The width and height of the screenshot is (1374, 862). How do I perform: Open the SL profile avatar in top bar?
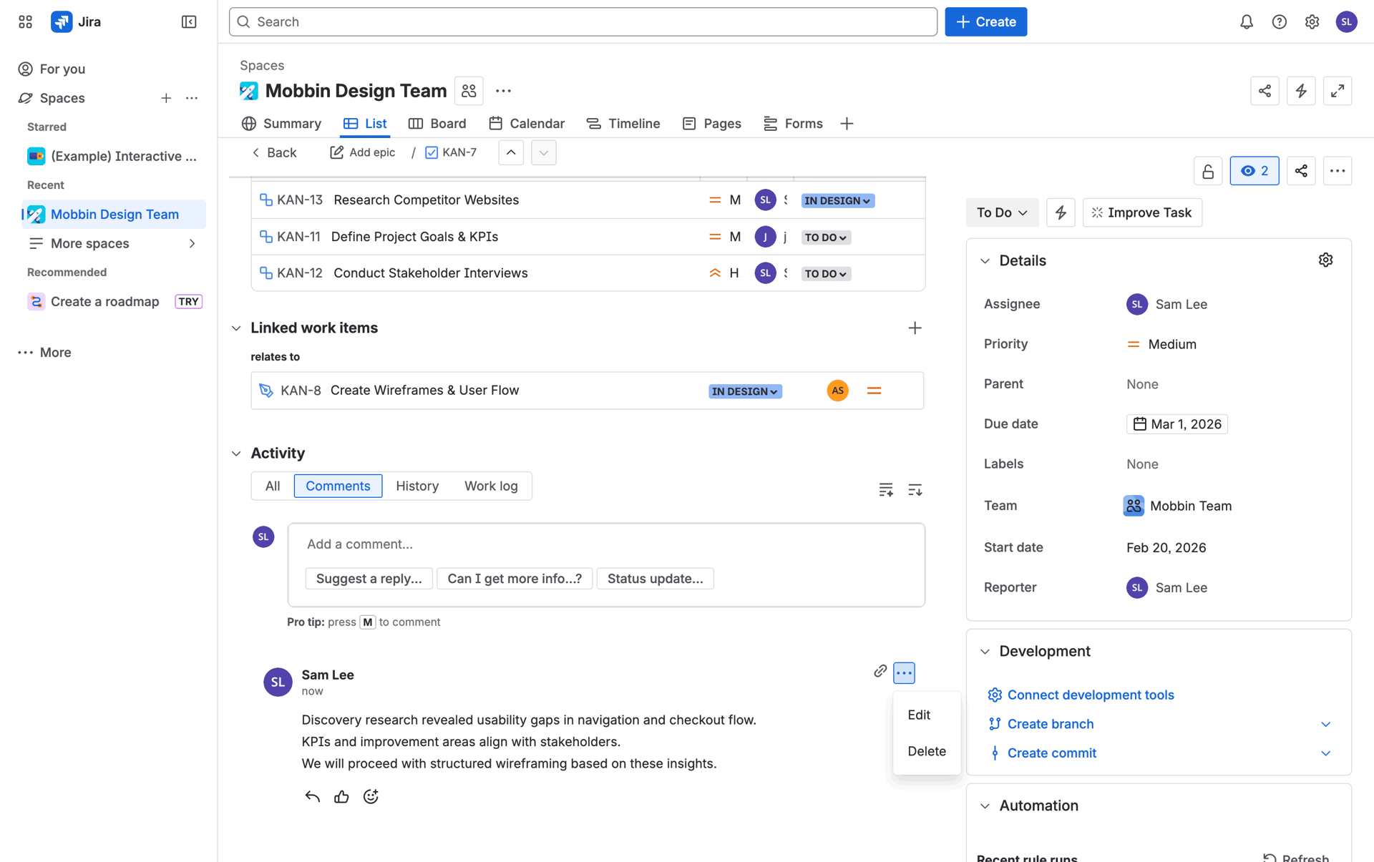[x=1347, y=21]
